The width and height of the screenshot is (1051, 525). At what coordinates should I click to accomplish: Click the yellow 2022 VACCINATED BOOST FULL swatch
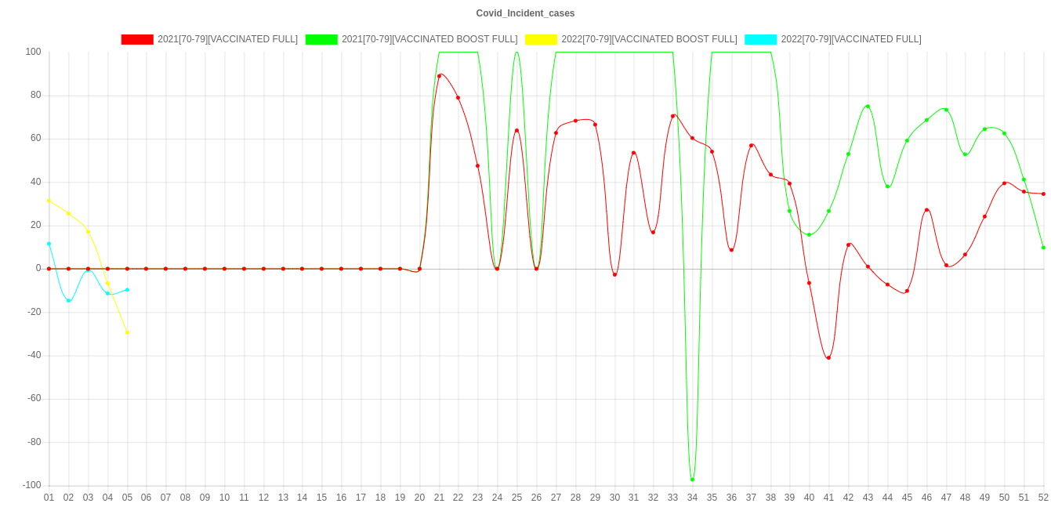(x=541, y=39)
